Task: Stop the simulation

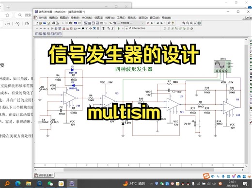Action: [126, 28]
